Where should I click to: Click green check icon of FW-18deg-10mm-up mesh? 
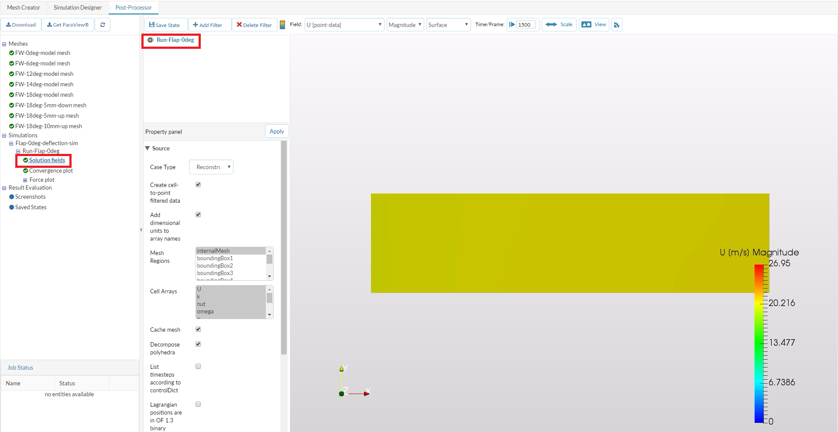(11, 126)
